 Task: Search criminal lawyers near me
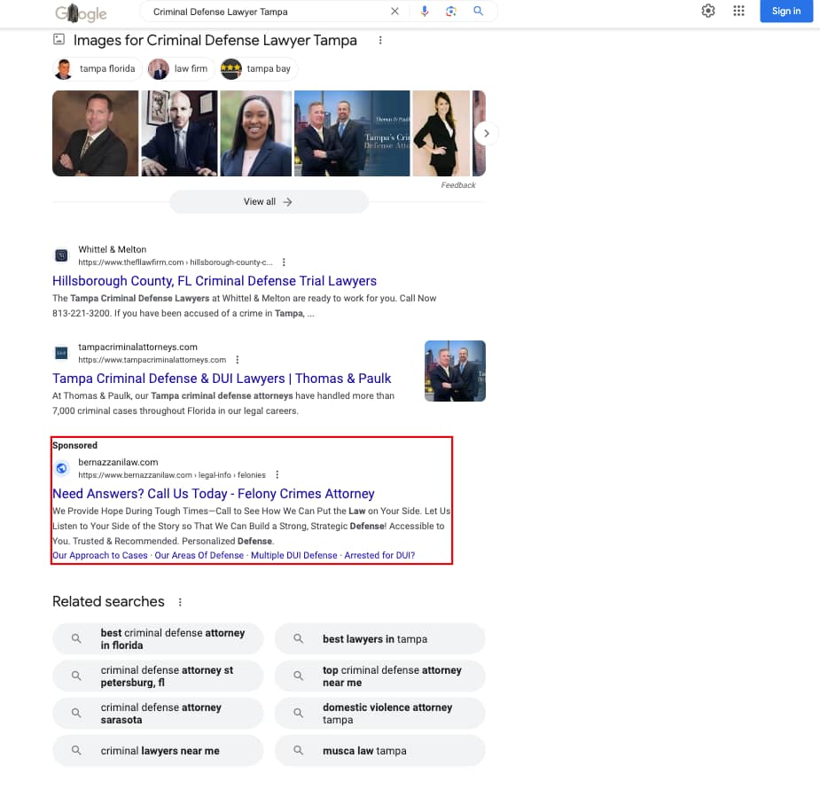pos(158,750)
